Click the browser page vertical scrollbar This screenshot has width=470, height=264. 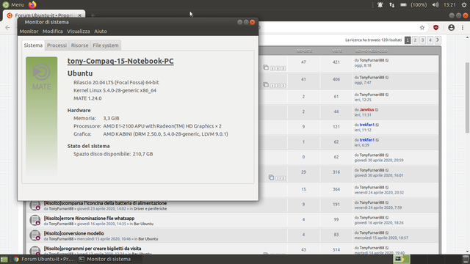click(x=467, y=98)
